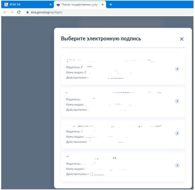This screenshot has height=190, width=195.
Task: Close the Портал государственных услуг tab
Action: tap(103, 5)
